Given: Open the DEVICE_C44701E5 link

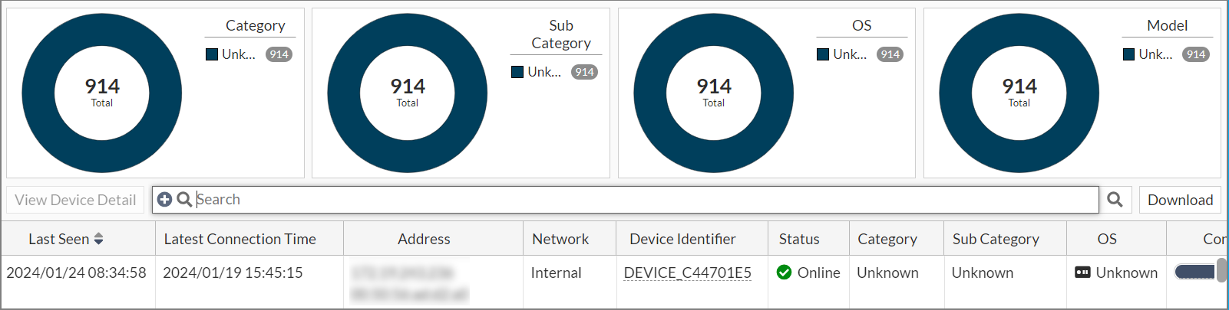Looking at the screenshot, I should point(687,272).
